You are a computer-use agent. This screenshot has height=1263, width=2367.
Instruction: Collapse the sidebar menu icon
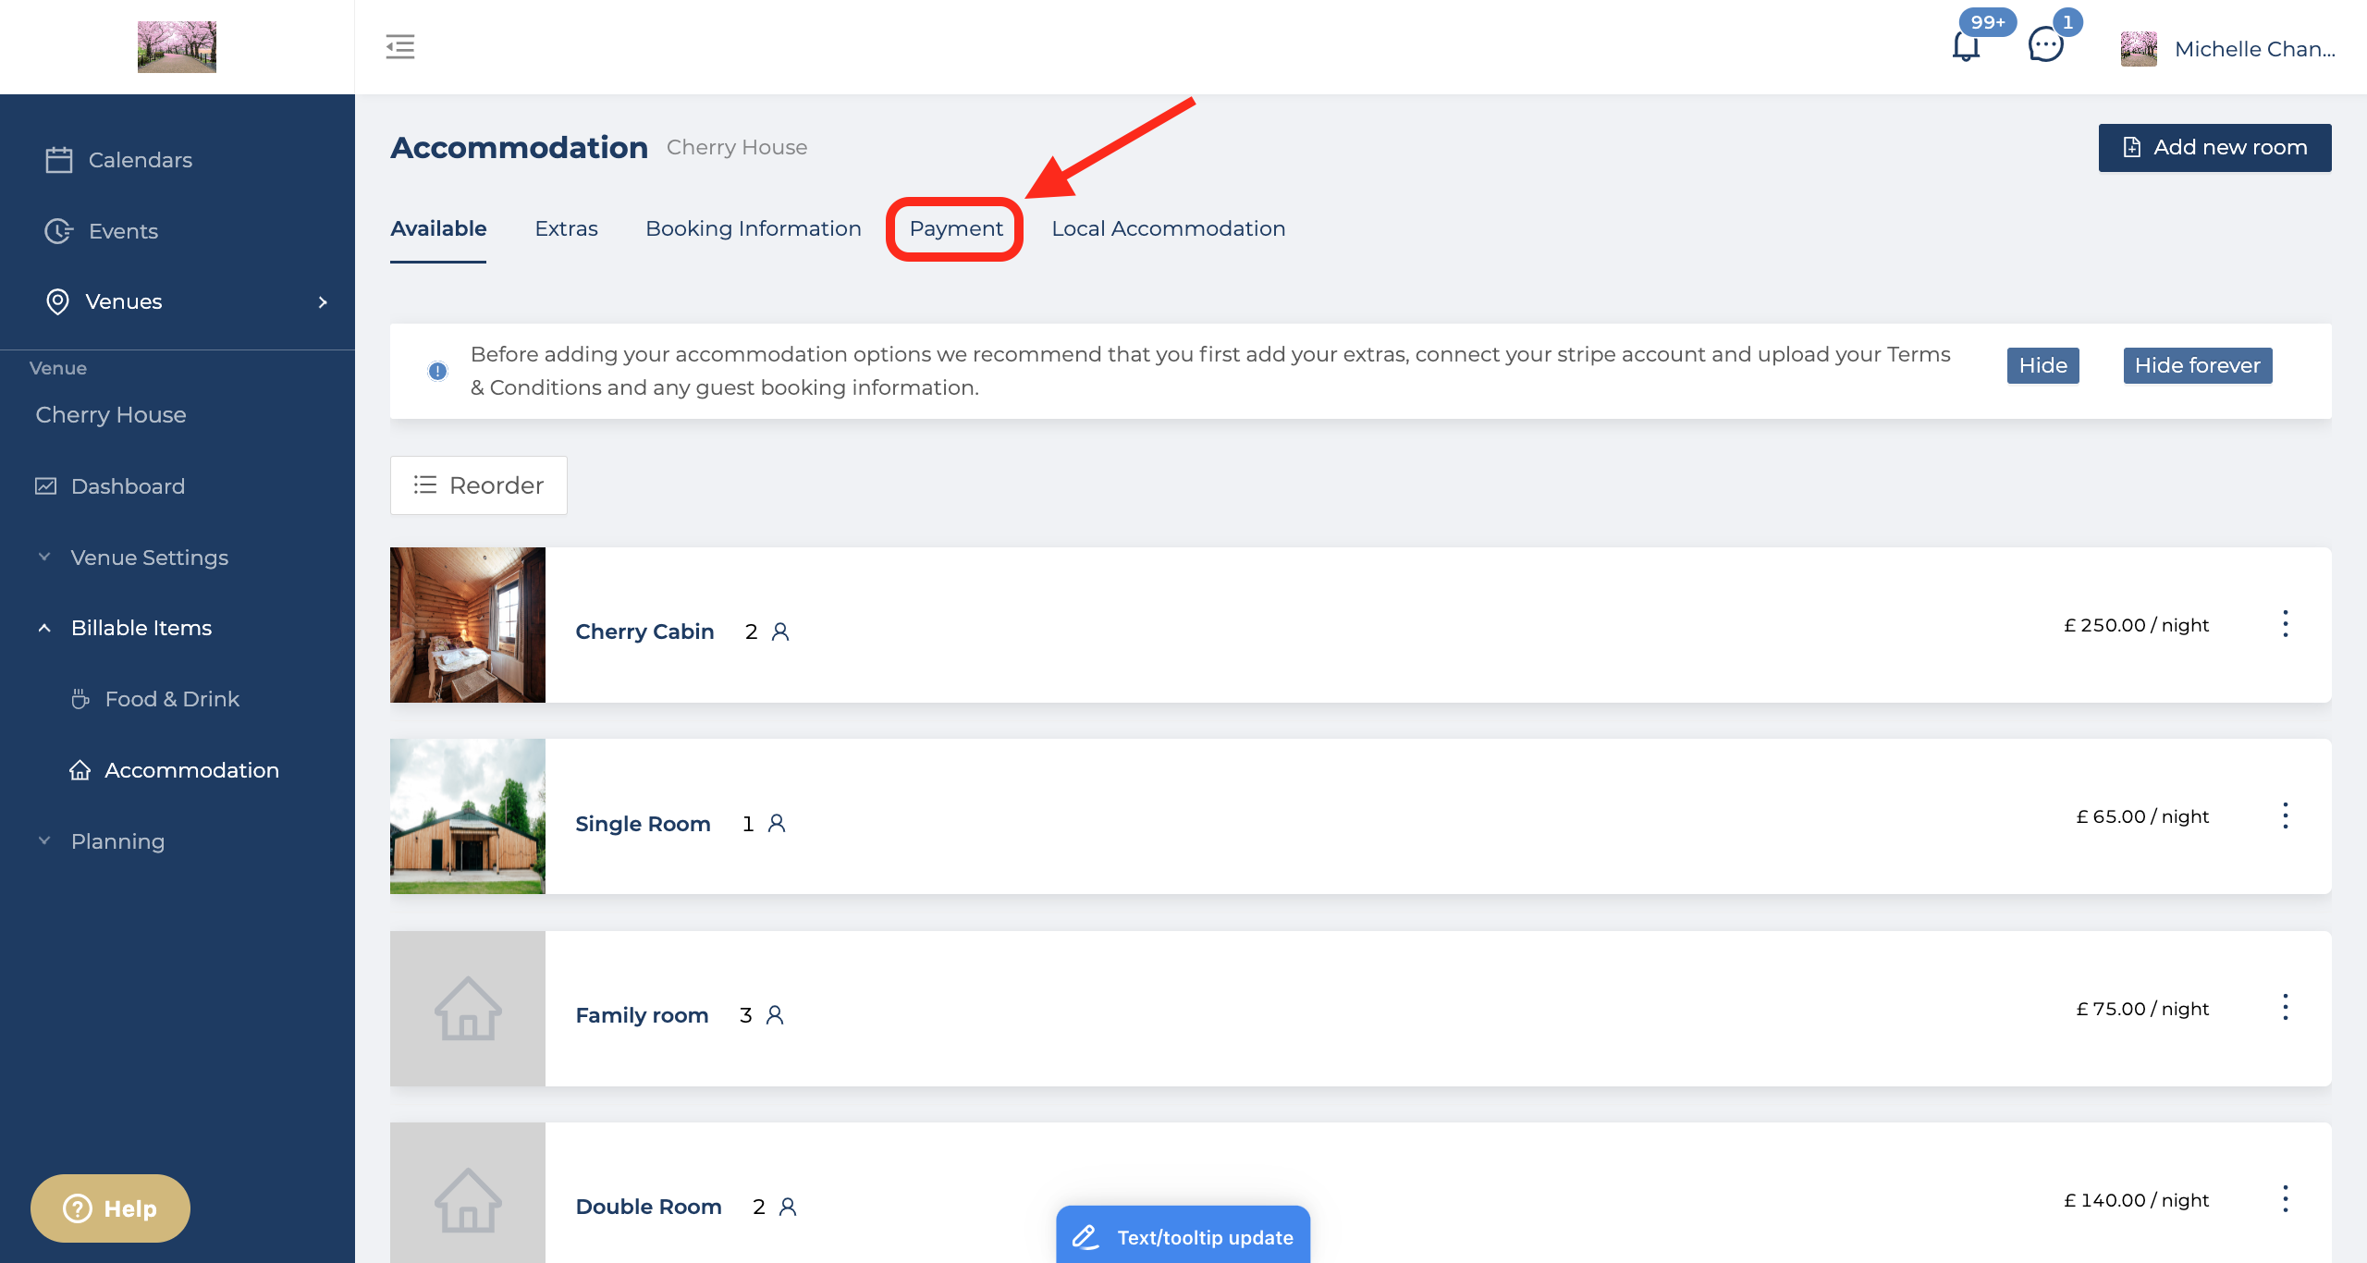click(400, 46)
